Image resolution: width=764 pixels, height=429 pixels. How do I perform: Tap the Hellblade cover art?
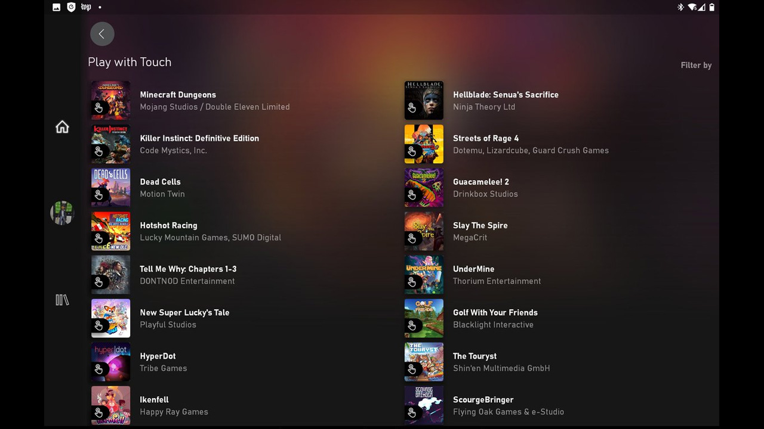coord(424,100)
